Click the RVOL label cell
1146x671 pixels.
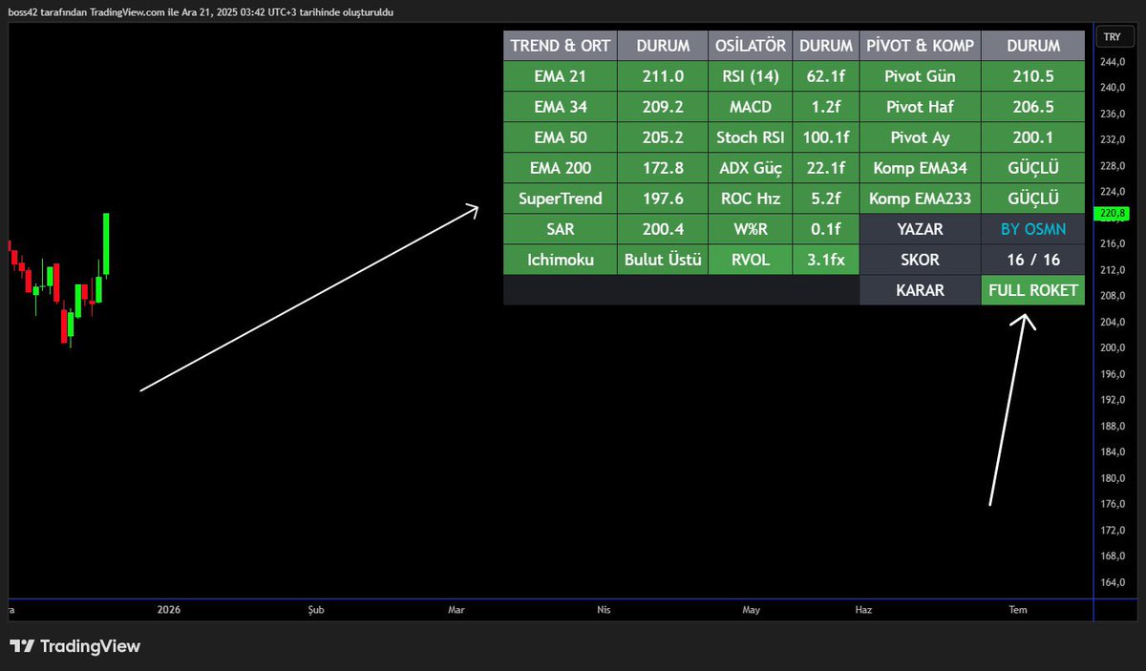point(751,260)
